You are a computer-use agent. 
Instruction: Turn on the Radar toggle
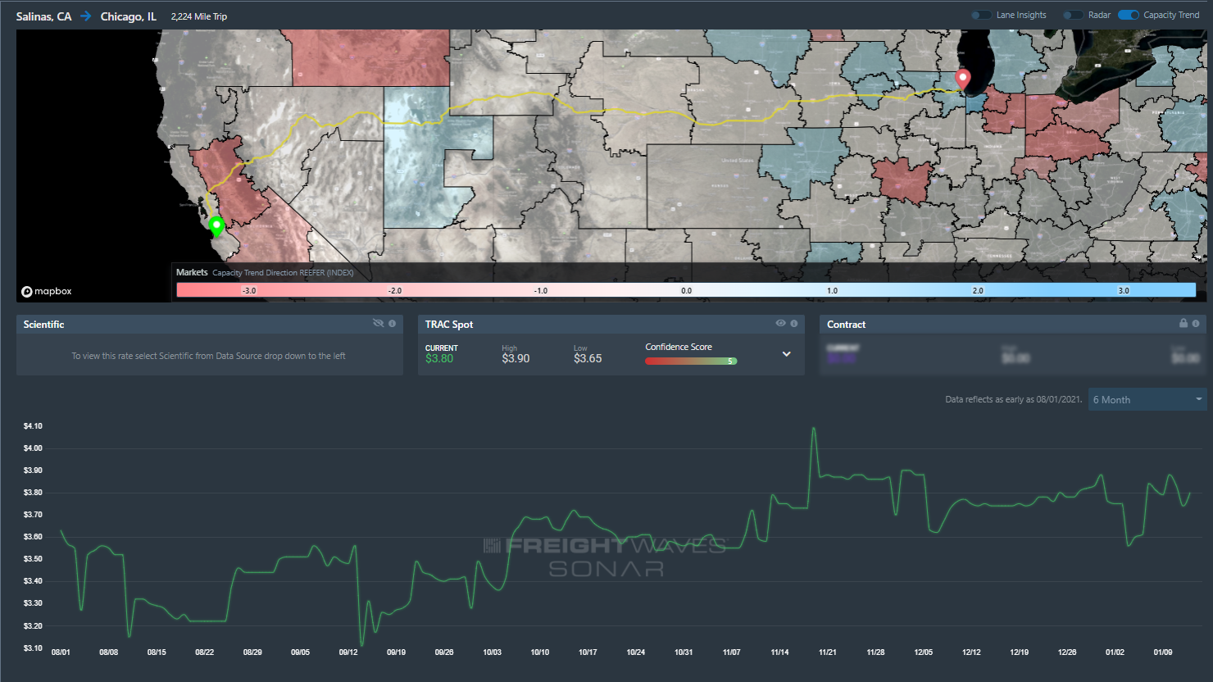(1073, 15)
